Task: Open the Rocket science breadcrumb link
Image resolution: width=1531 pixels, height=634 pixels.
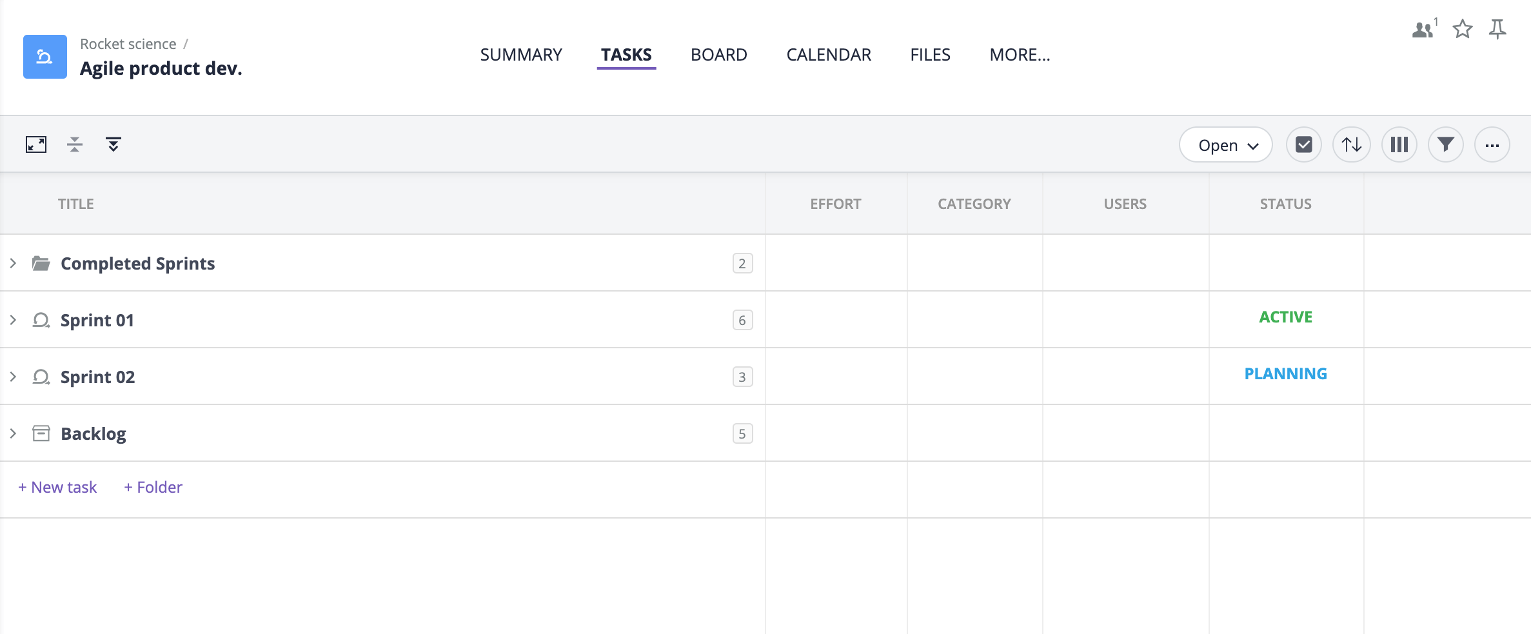Action: click(128, 44)
